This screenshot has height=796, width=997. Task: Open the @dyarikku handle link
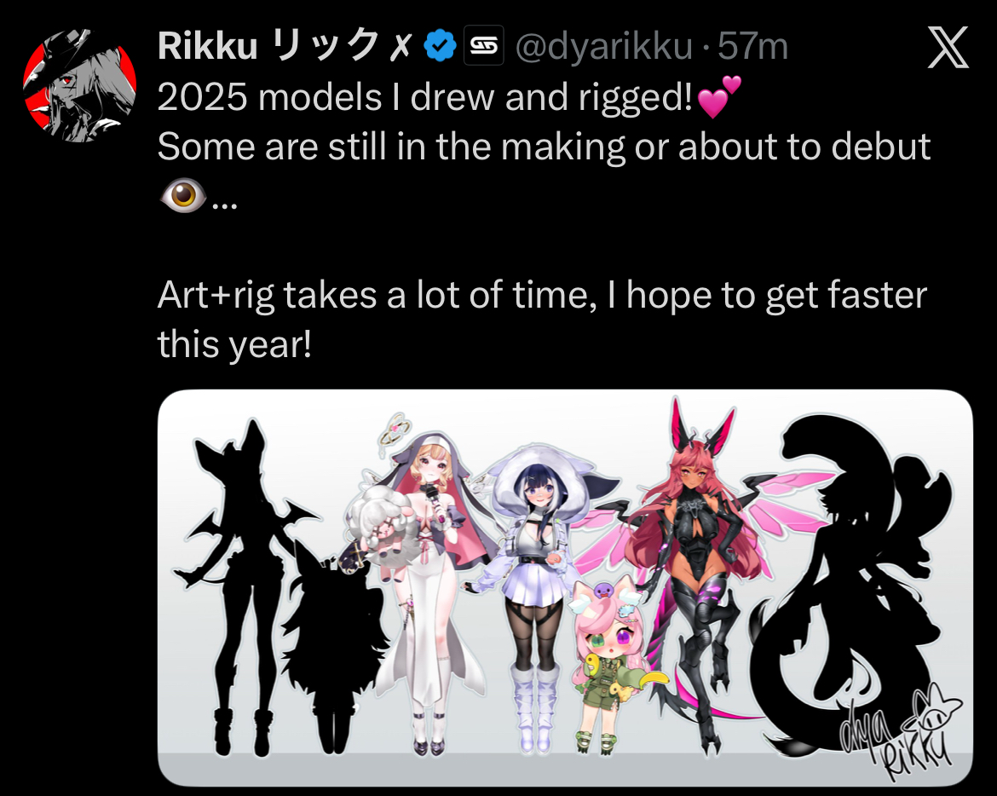pyautogui.click(x=603, y=46)
